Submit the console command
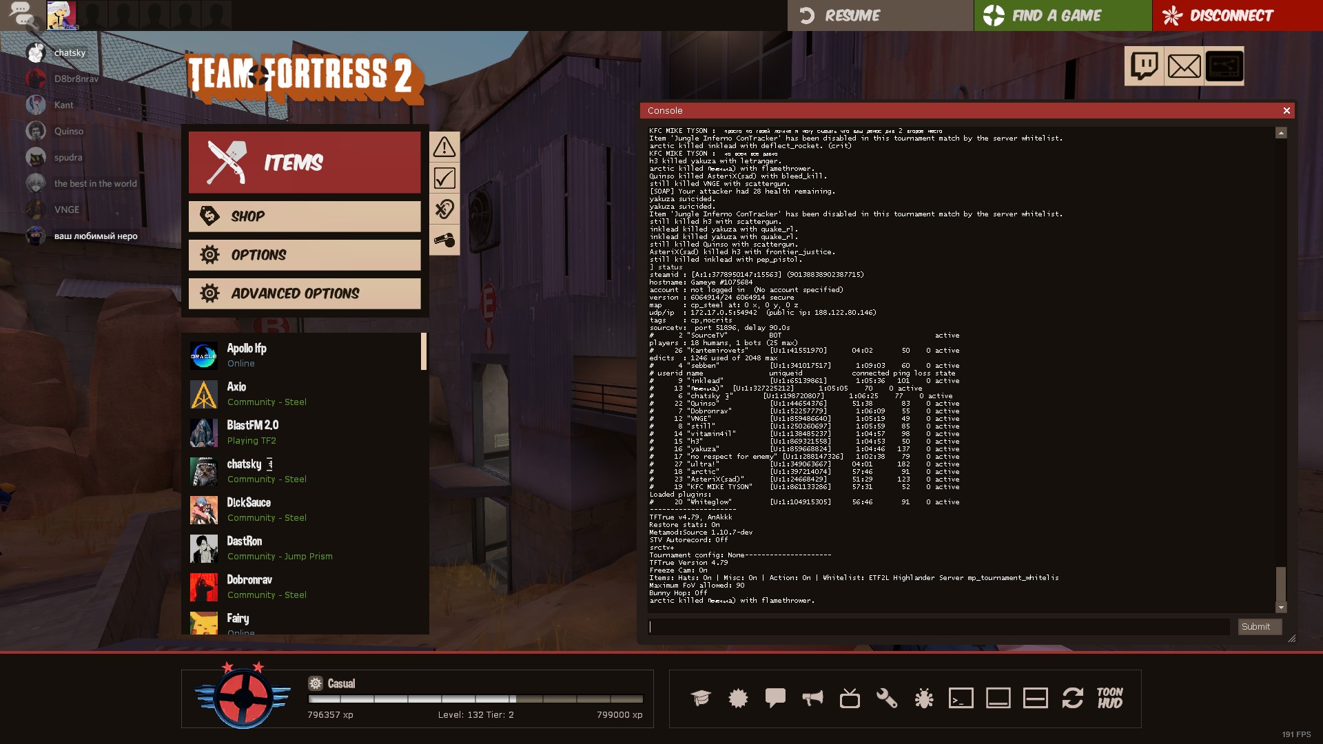 [x=1259, y=627]
